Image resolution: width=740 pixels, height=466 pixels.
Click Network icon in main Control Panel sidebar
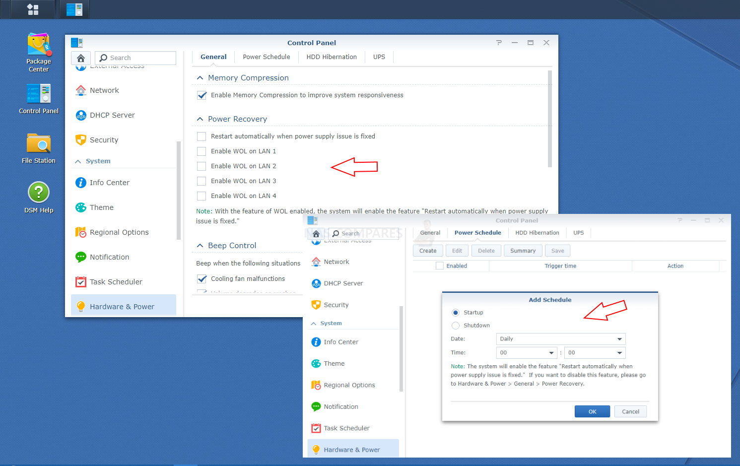pyautogui.click(x=81, y=90)
